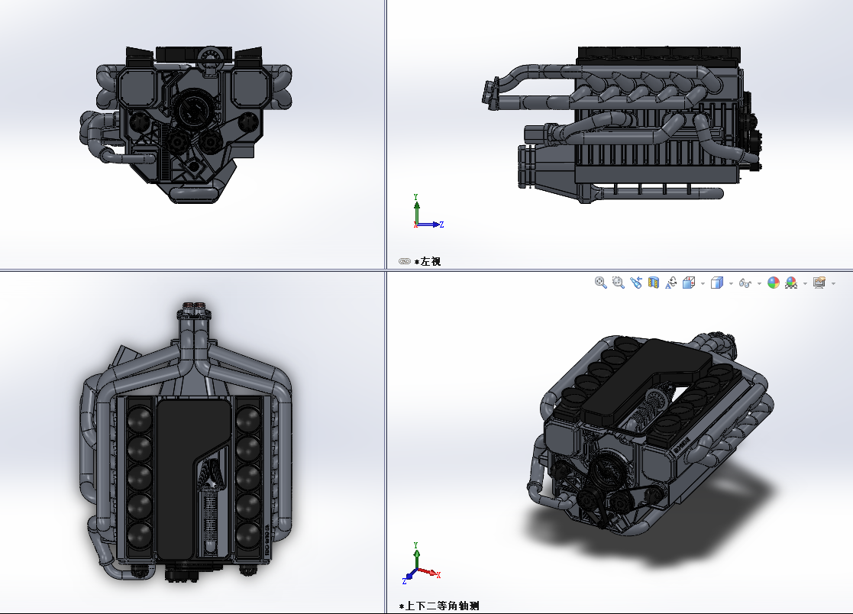Select the engine model in the top-left front viewport
853x614 pixels.
186,124
